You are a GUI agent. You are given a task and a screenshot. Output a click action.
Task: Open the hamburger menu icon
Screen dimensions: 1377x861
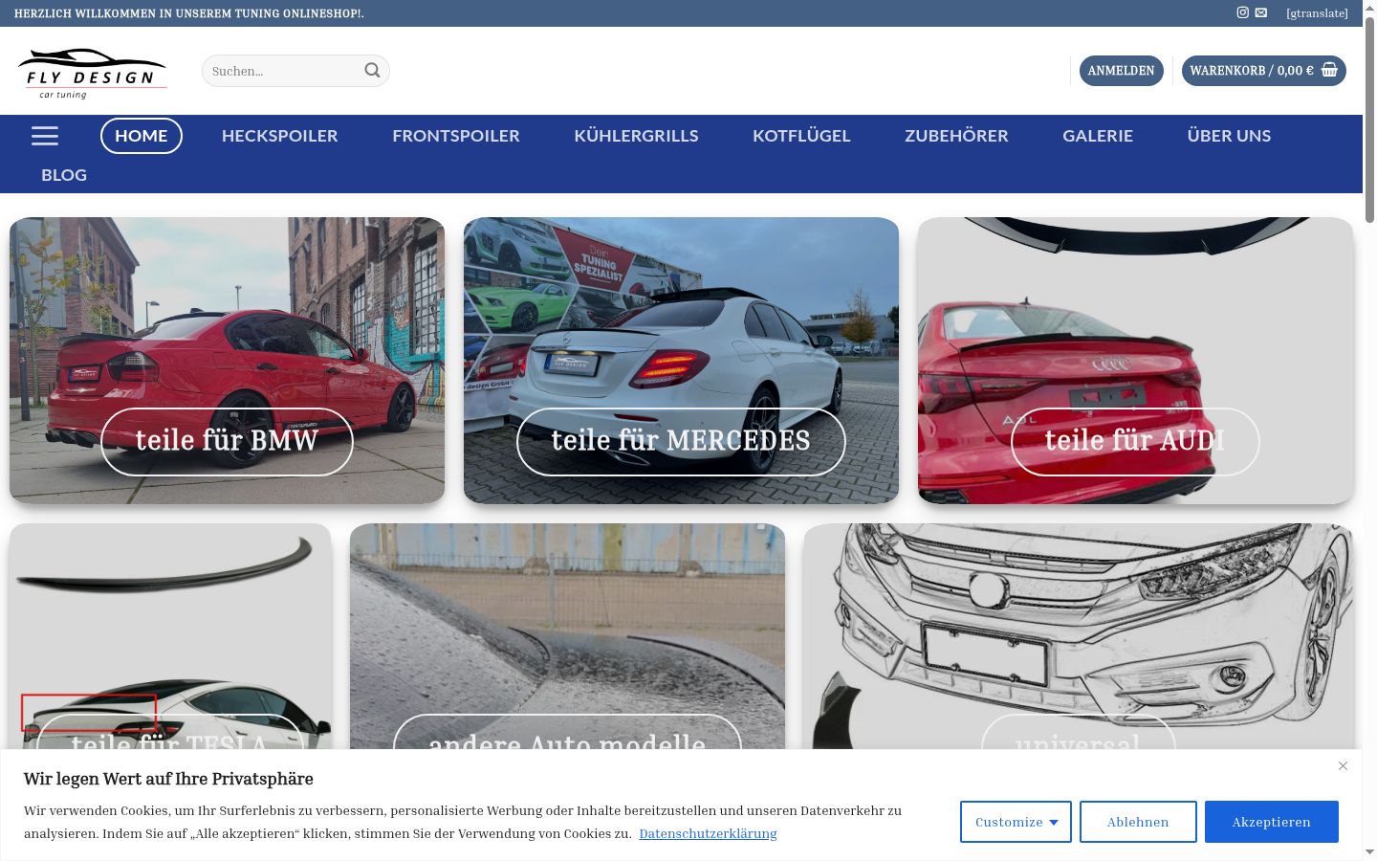pyautogui.click(x=45, y=136)
